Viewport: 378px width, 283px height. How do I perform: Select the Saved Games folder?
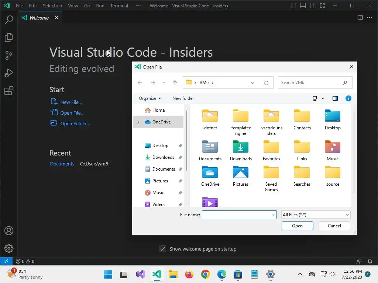coord(271,179)
